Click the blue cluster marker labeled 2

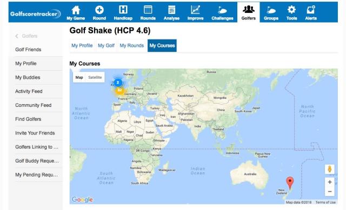pos(118,83)
